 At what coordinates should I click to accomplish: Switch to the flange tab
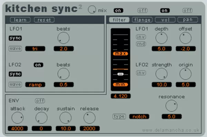tap(142, 20)
